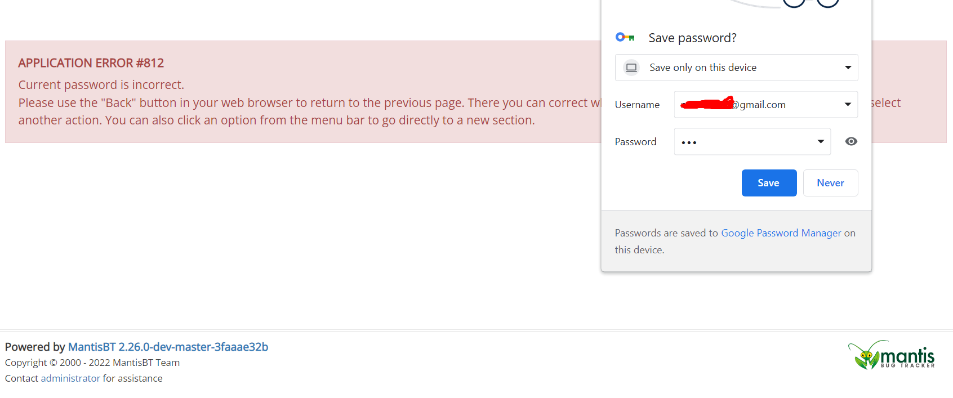Screen dimensions: 953x398
Task: Show the password with the eye icon
Action: [x=851, y=141]
